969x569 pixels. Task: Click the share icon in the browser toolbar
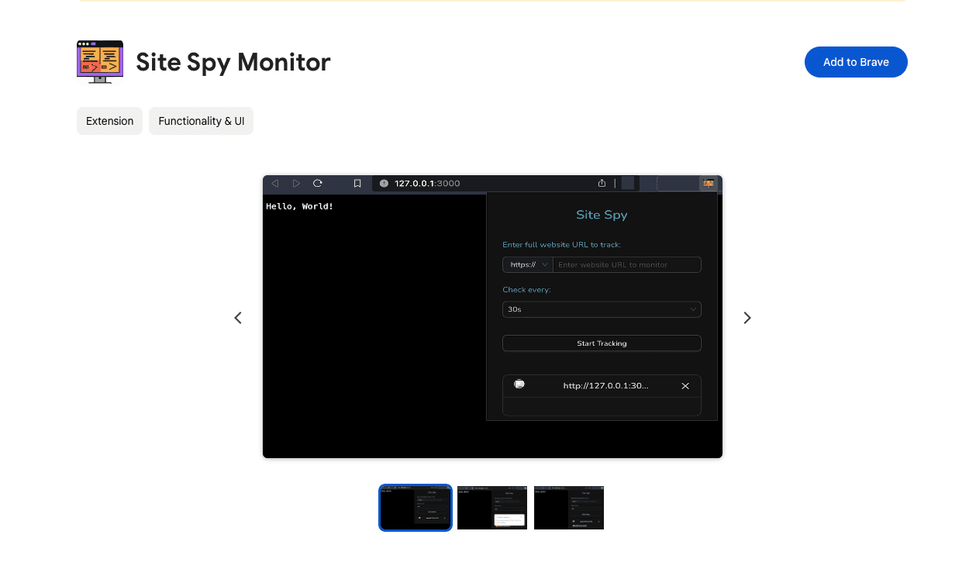[x=602, y=183]
